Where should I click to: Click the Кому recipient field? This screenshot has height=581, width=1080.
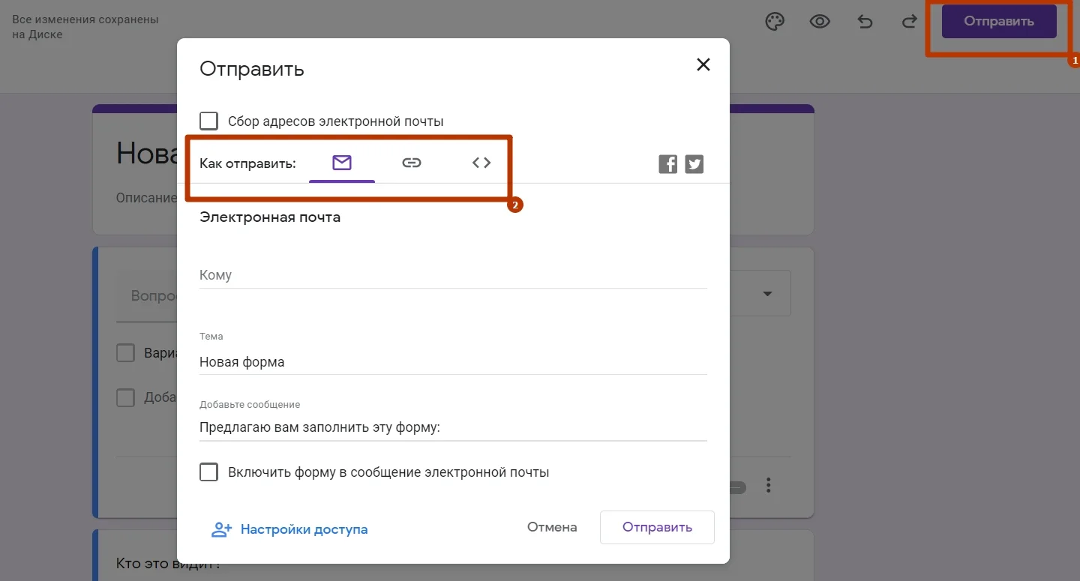(453, 275)
